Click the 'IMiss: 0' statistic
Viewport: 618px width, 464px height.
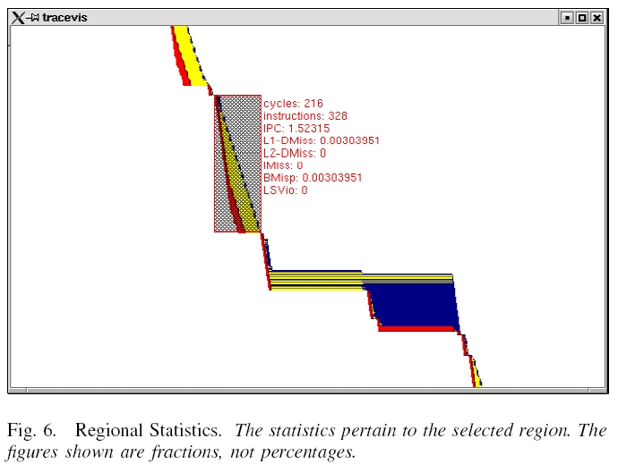tap(283, 165)
